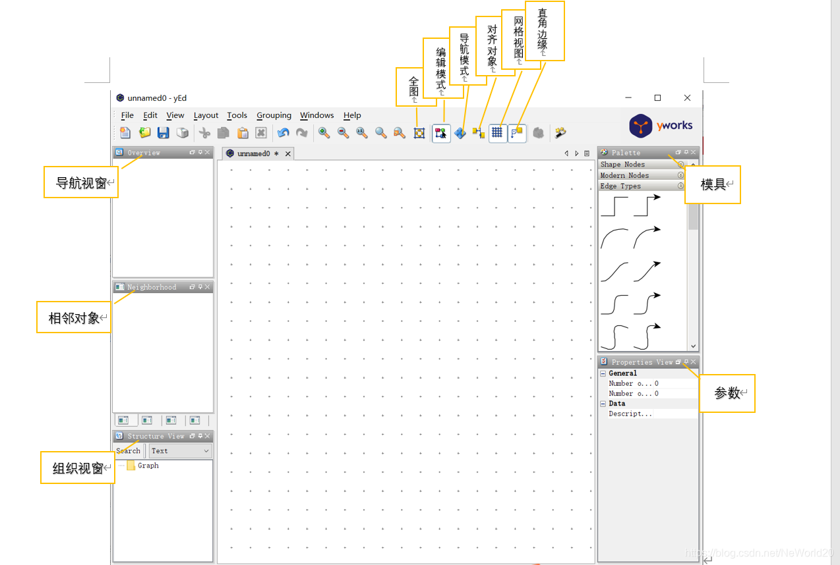Click the Description property value field
Screen dimensions: 840x565
pos(677,414)
